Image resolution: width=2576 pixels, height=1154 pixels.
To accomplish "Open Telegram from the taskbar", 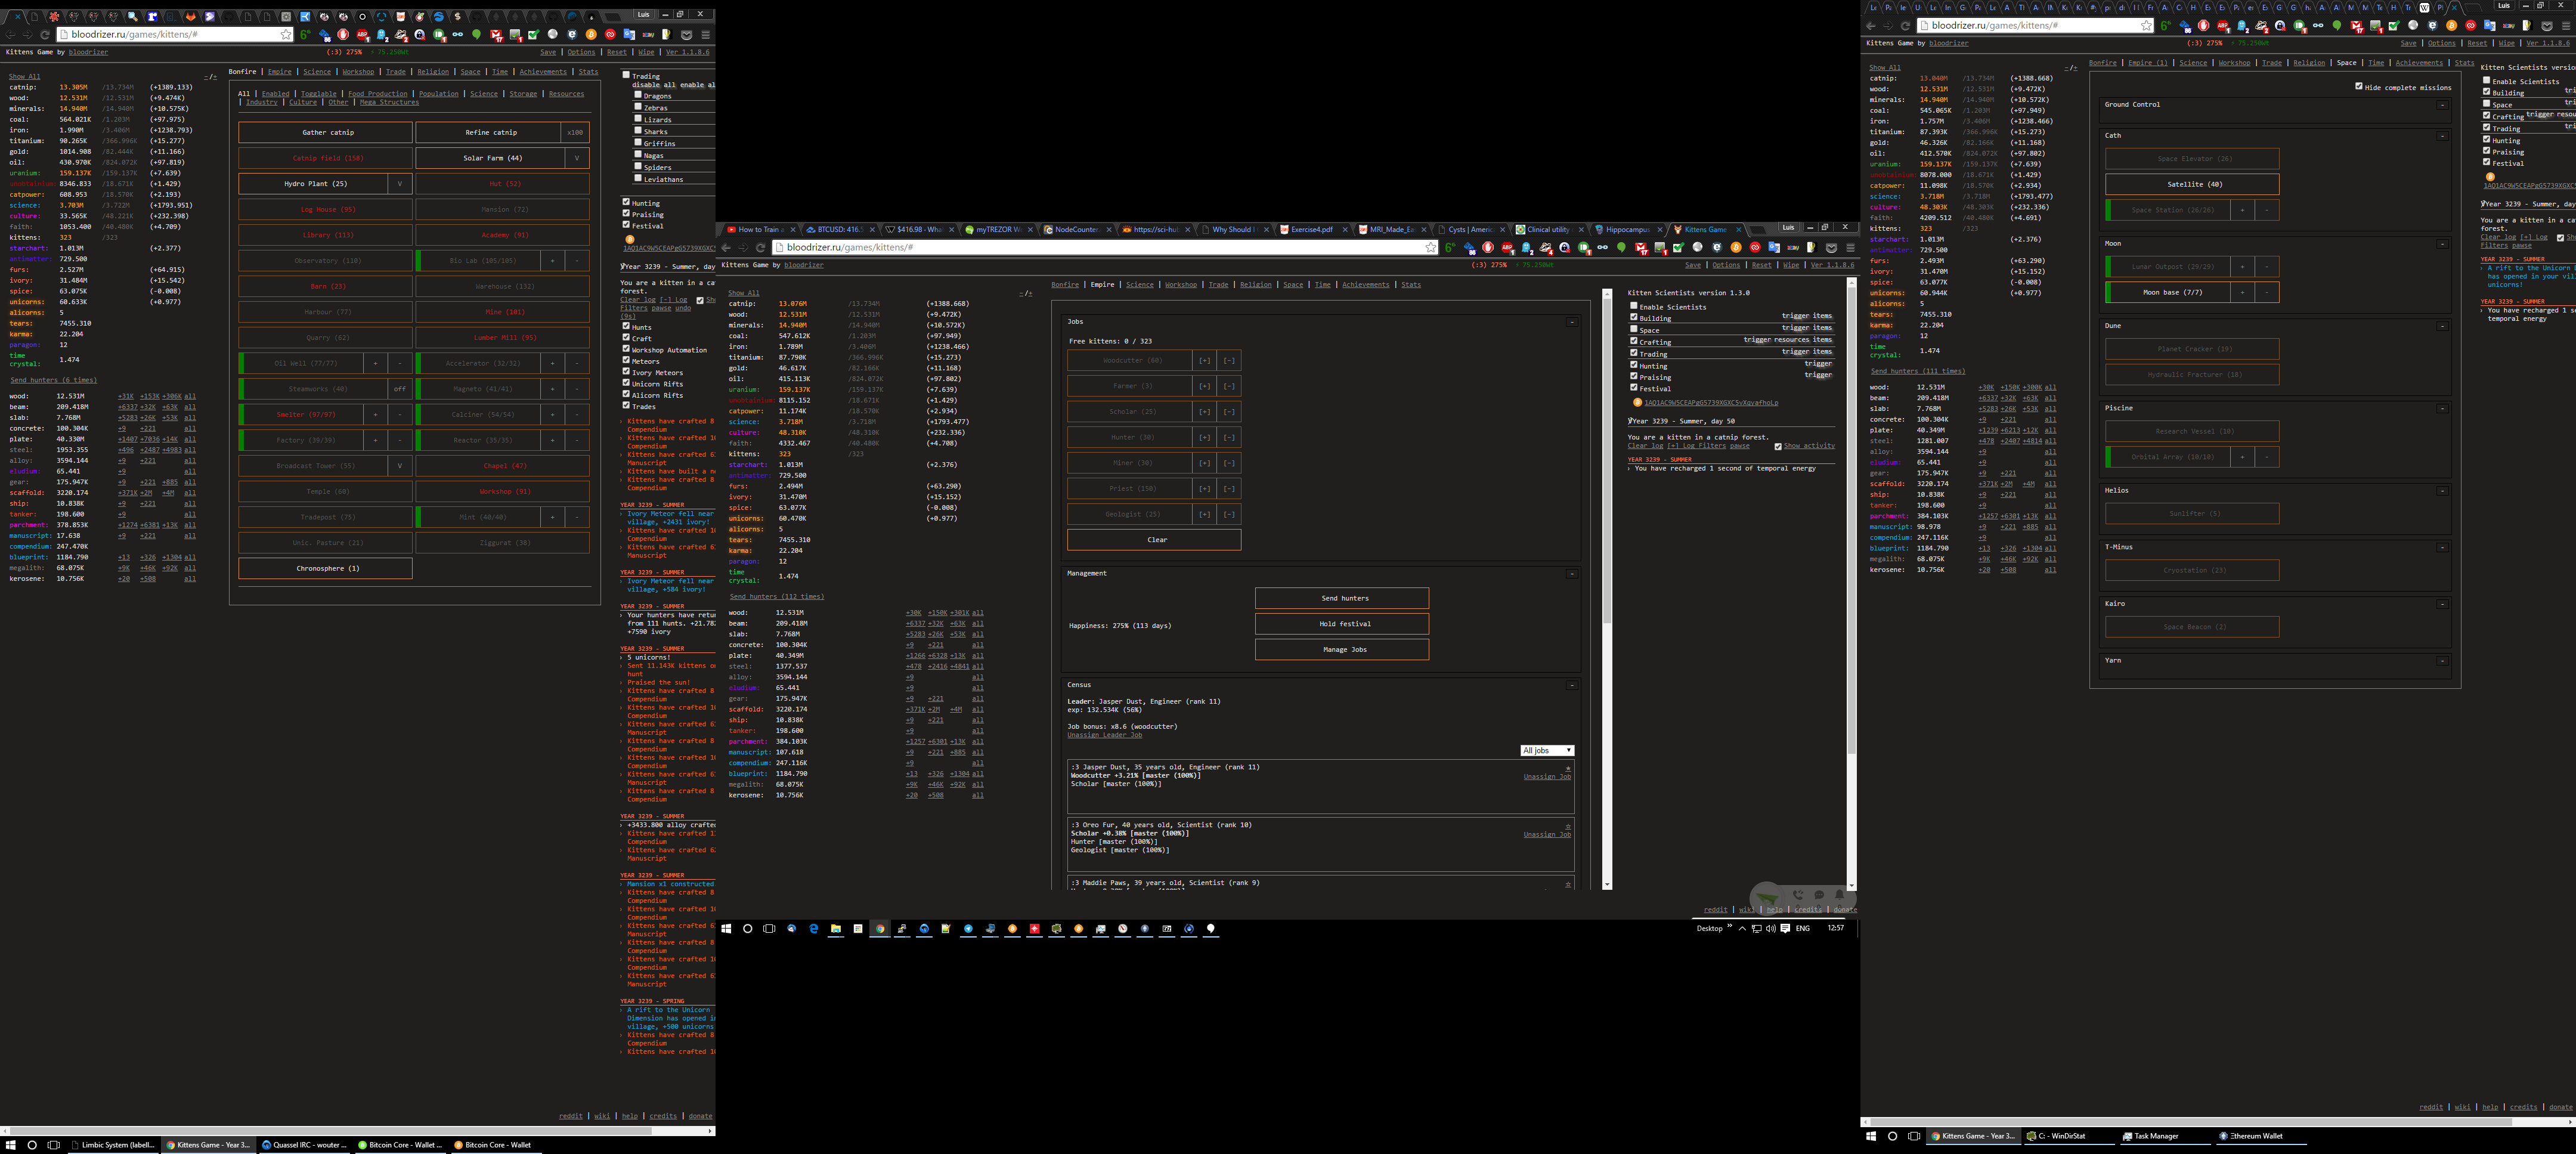I will point(968,929).
